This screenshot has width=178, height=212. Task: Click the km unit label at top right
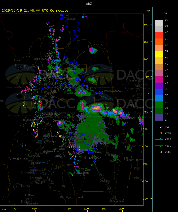[148, 11]
